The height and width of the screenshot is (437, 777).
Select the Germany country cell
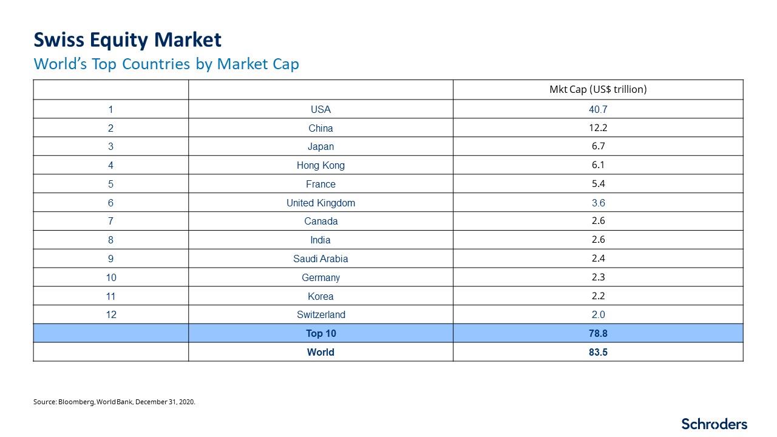tap(321, 278)
